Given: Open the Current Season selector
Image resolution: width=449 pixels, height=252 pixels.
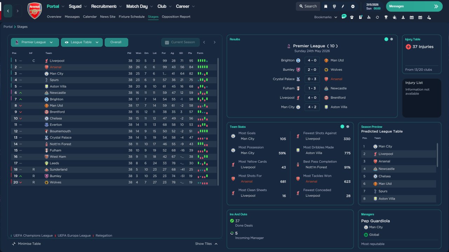Looking at the screenshot, I should click(180, 42).
